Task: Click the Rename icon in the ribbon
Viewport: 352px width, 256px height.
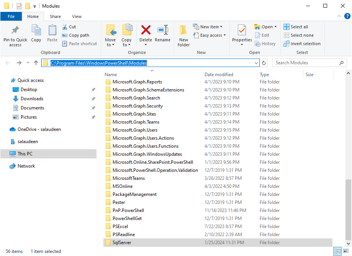Action: 163,34
